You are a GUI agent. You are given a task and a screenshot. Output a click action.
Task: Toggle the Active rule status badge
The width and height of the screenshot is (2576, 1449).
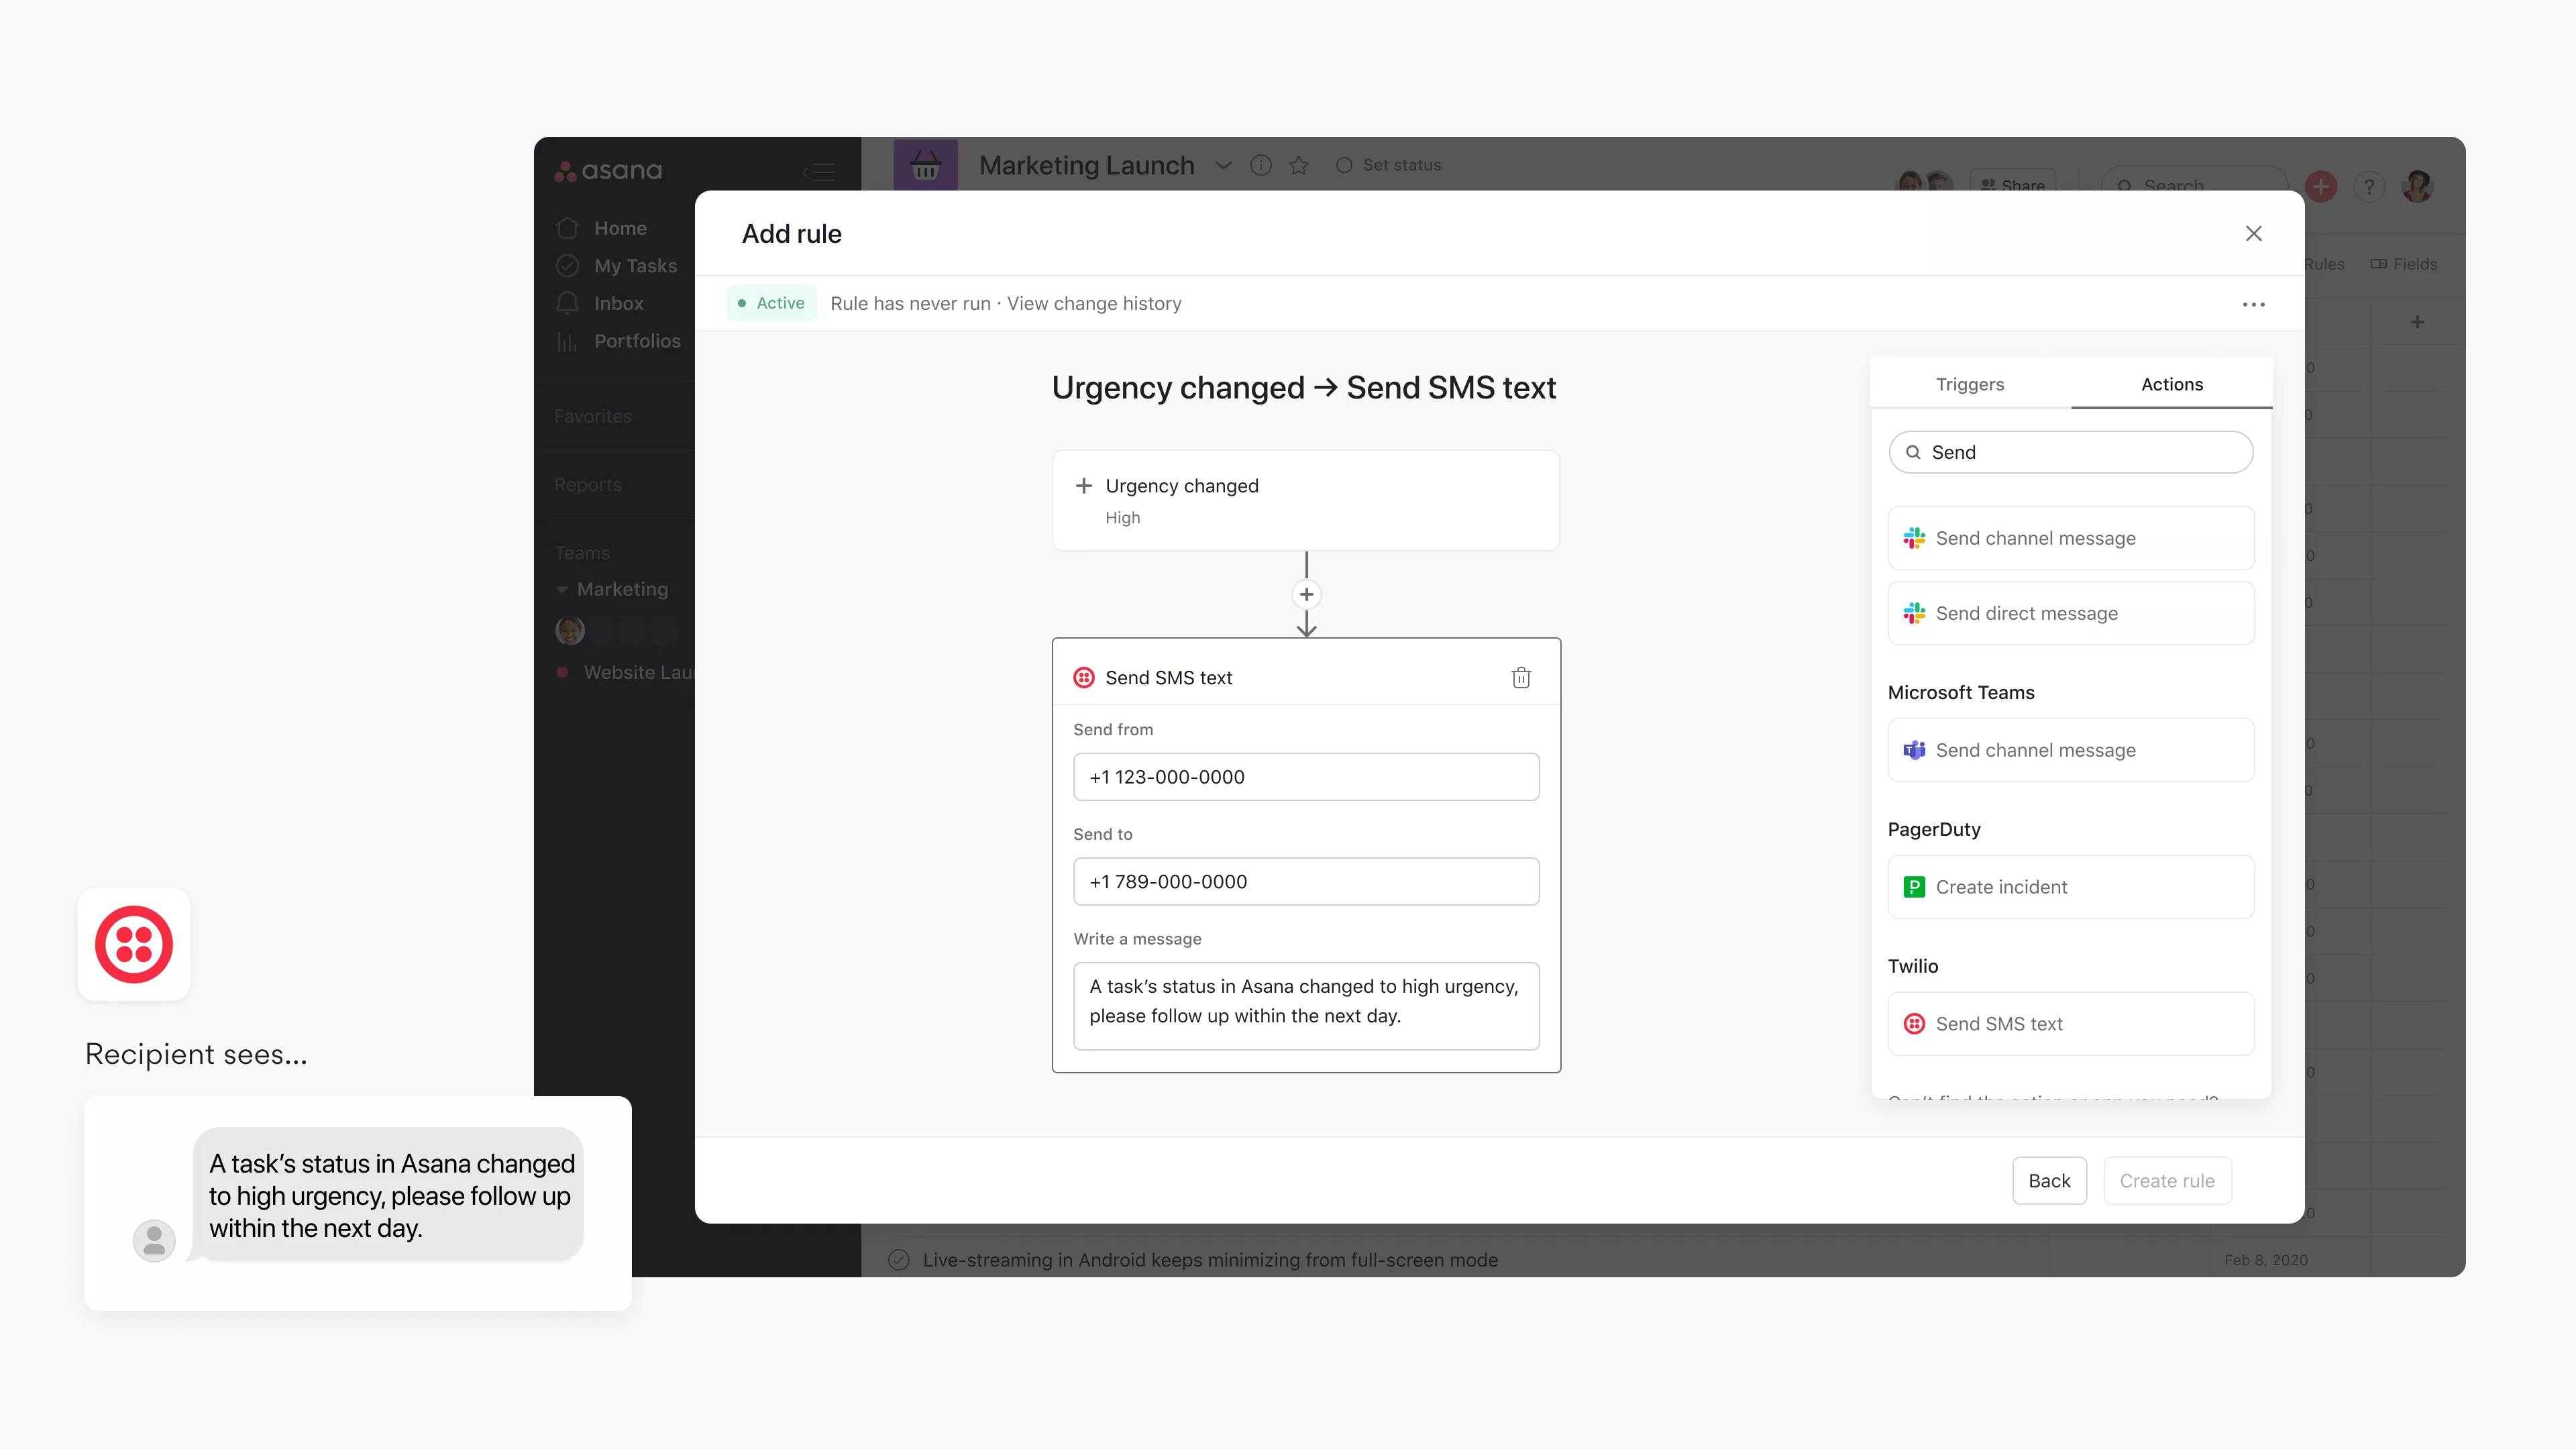tap(771, 303)
